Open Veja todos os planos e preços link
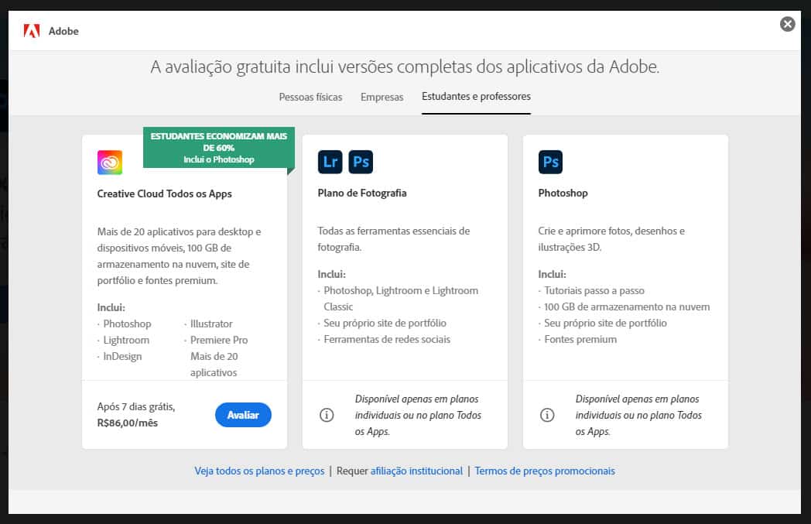 pyautogui.click(x=259, y=471)
